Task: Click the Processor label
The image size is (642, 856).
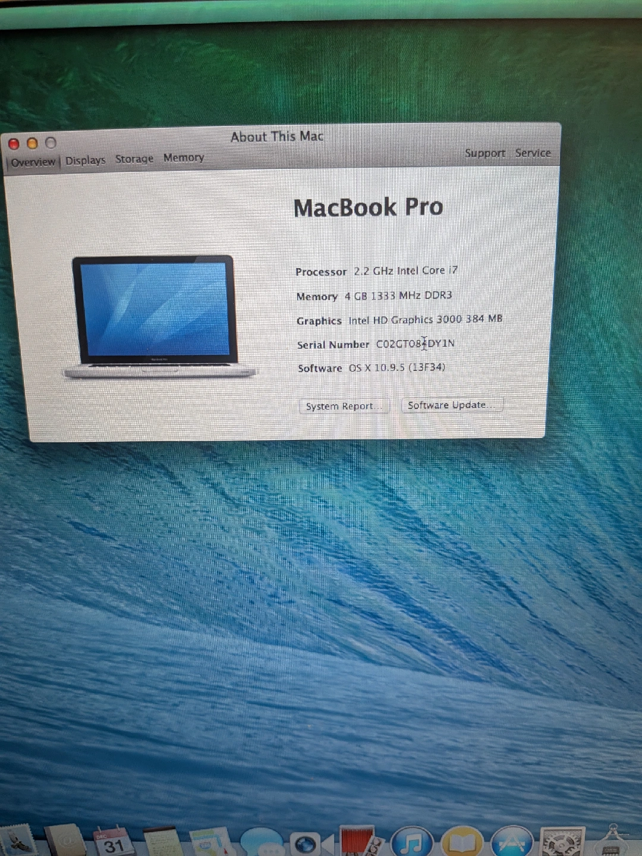Action: point(321,272)
